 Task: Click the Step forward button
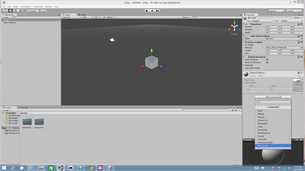(x=157, y=11)
